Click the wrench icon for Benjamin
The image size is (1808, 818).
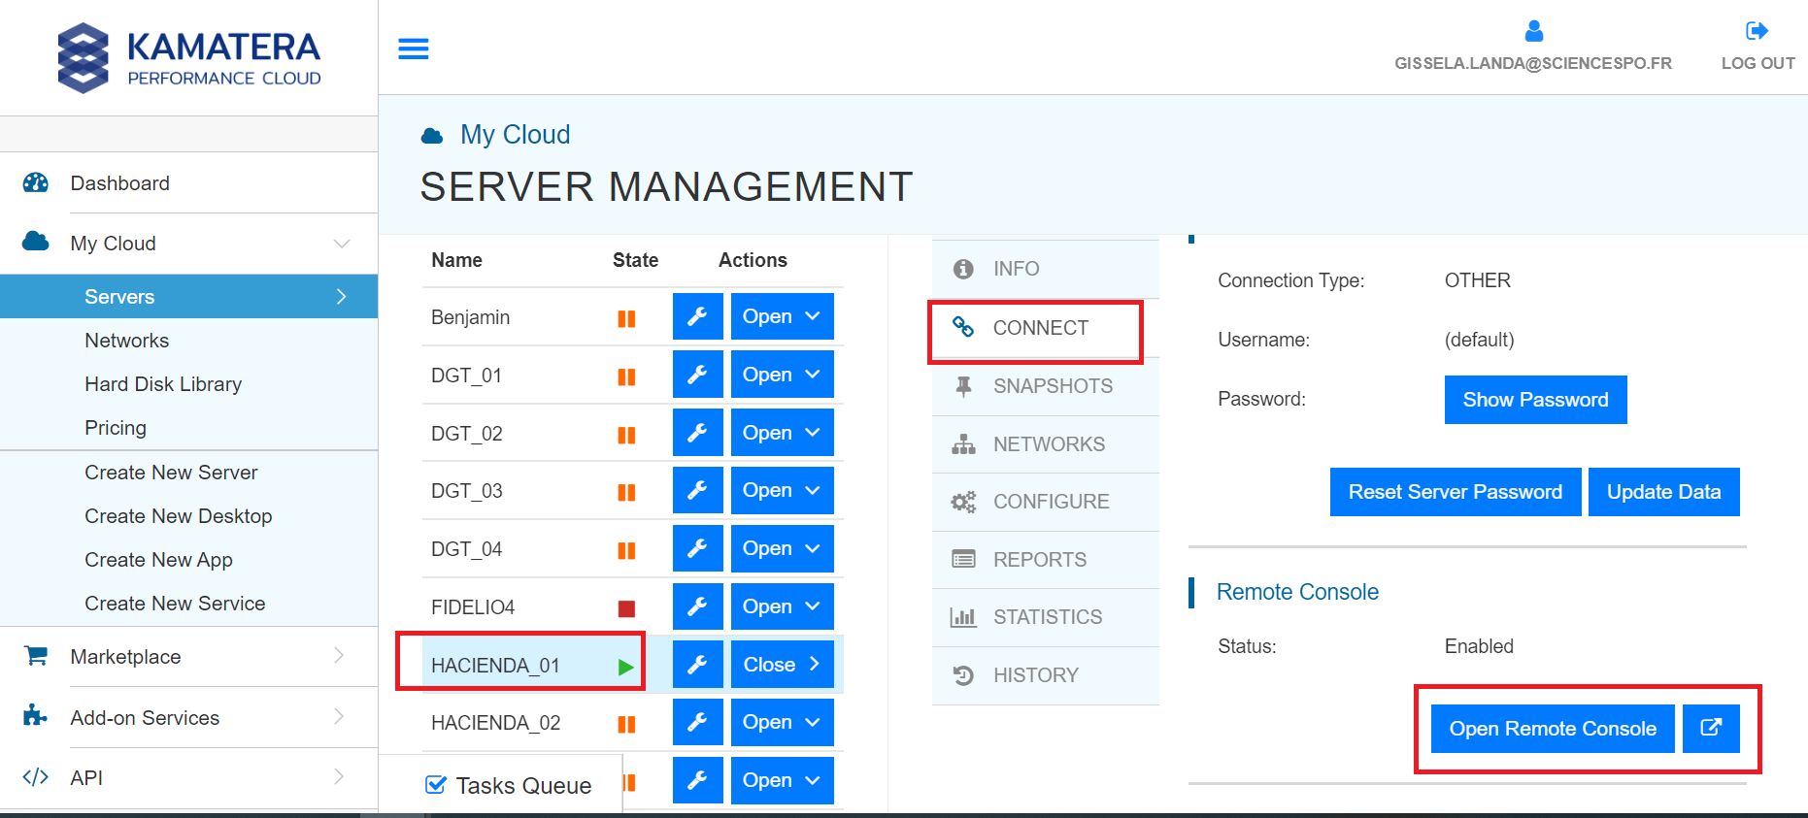pyautogui.click(x=698, y=316)
